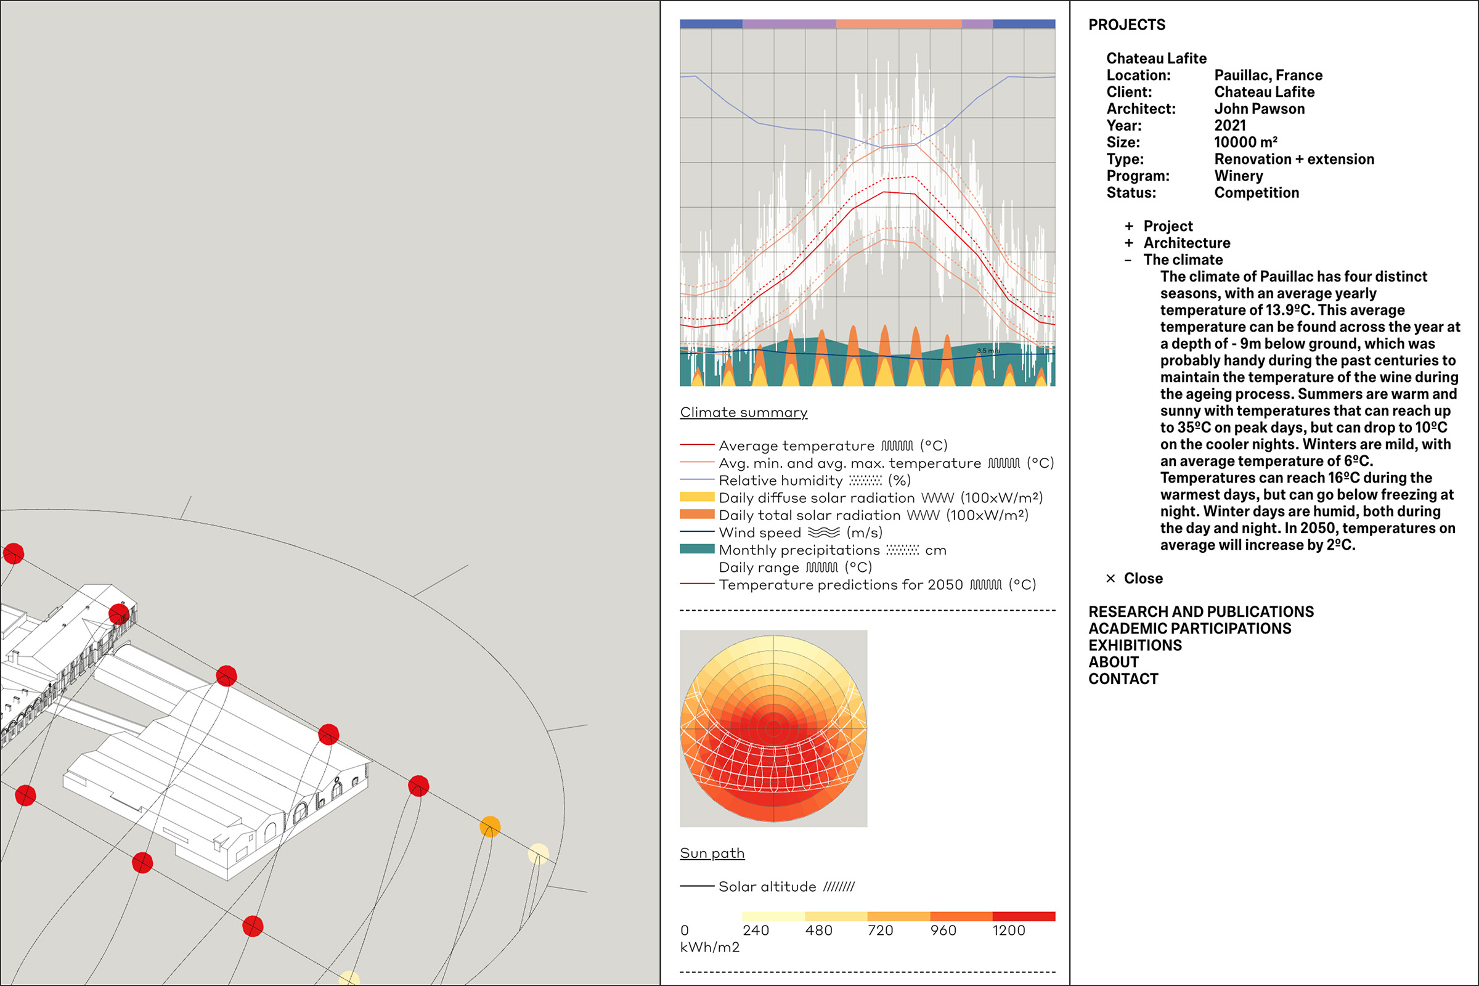Click the 480 value on radiation scale
1479x986 pixels.
[x=819, y=930]
